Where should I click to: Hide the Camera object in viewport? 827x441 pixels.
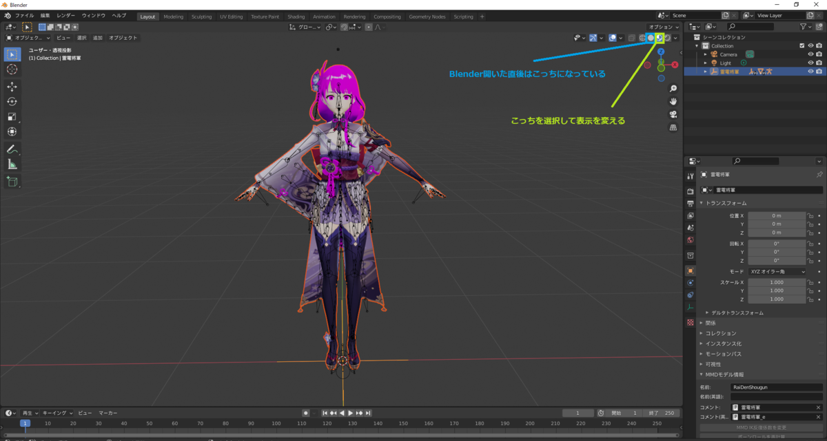(810, 54)
